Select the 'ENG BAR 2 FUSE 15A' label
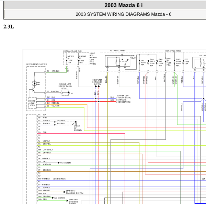Viewport: 206px width, 204px height. tap(152, 63)
